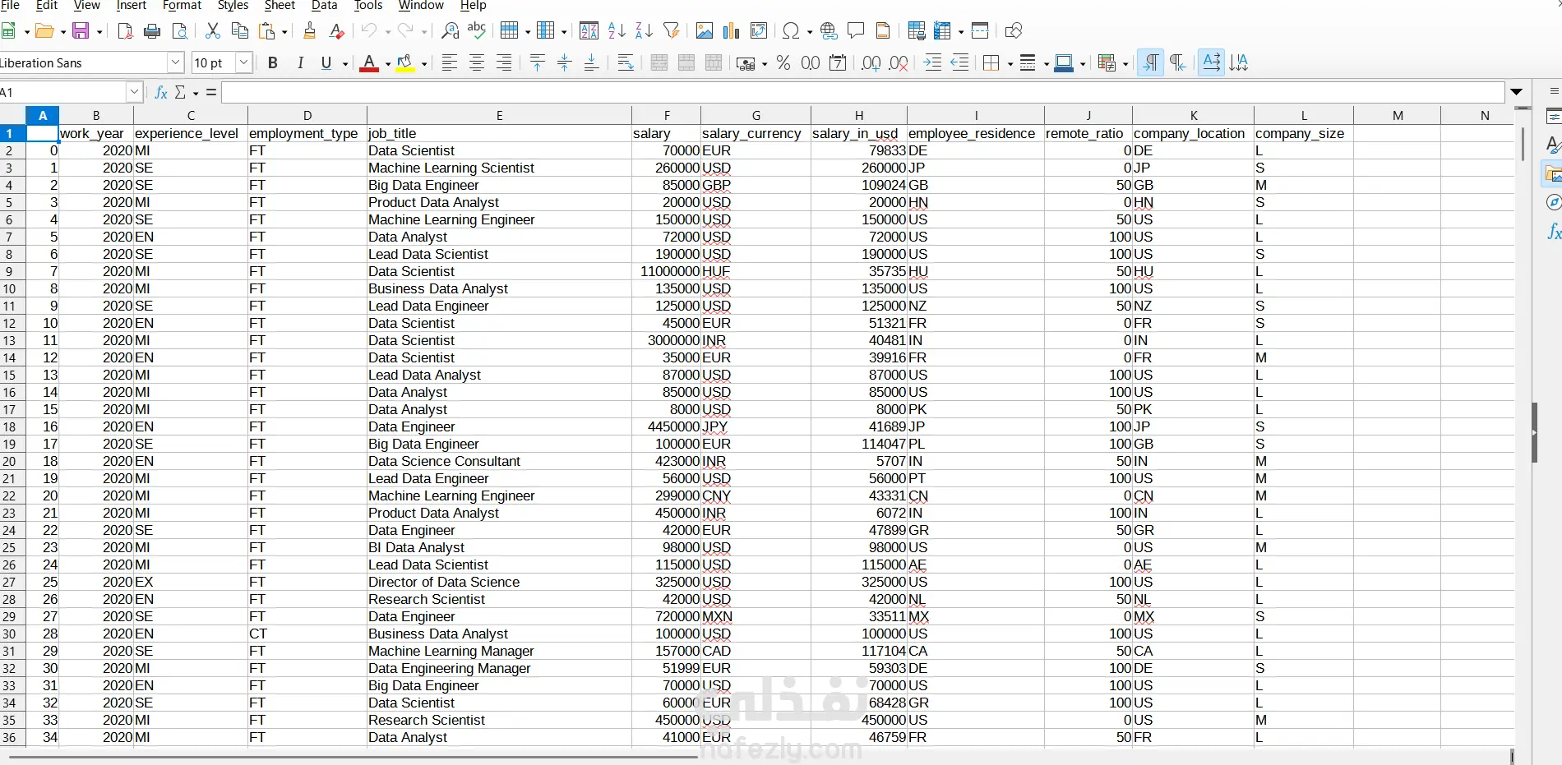Open the Sheet menu
Screen dimensions: 1562x765
[280, 6]
